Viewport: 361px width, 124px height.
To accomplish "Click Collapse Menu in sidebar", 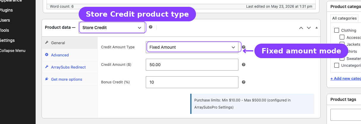I will (12, 50).
